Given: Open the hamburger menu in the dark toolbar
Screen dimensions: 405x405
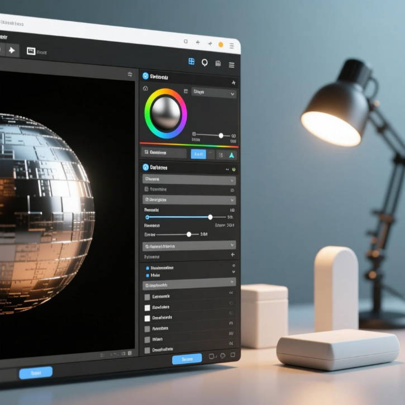Looking at the screenshot, I should (x=231, y=65).
